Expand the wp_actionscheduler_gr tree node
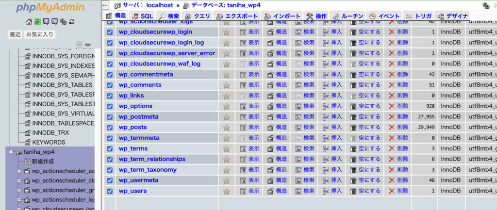This screenshot has height=210, width=497. pos(19,191)
